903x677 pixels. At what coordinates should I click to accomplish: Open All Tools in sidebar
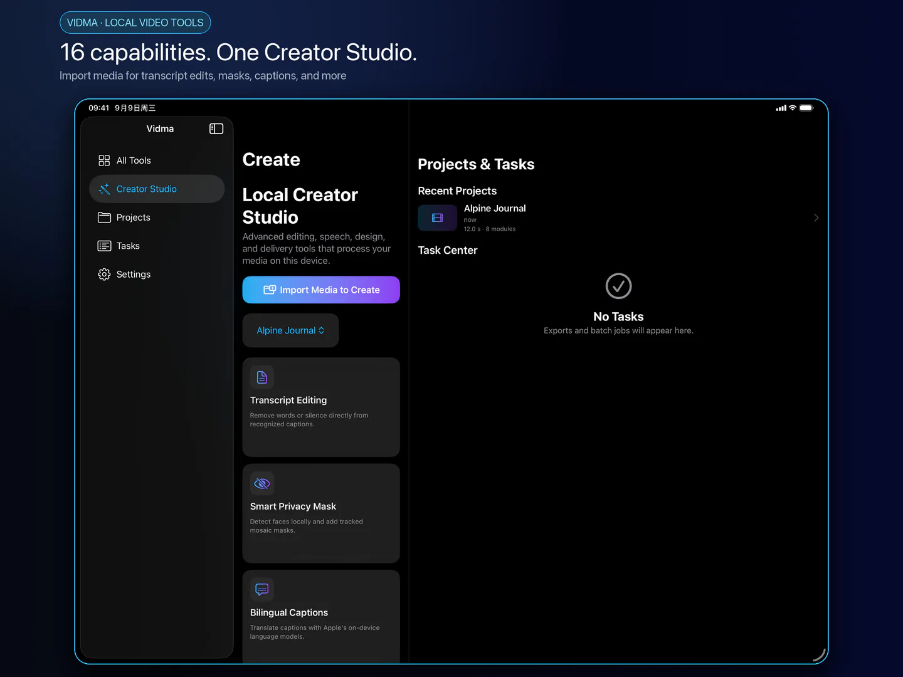point(157,160)
